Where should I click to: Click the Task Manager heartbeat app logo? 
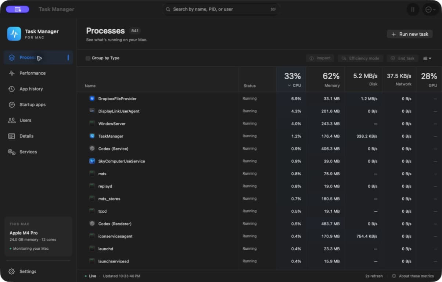click(x=14, y=34)
